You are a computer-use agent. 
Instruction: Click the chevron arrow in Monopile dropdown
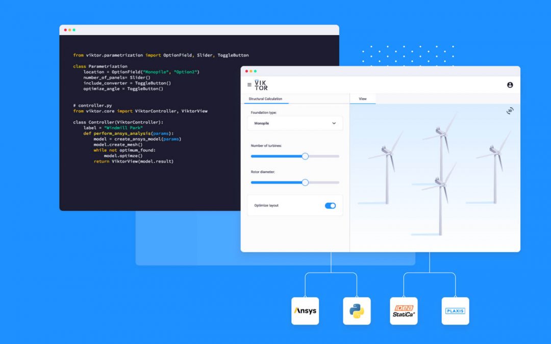pyautogui.click(x=334, y=123)
